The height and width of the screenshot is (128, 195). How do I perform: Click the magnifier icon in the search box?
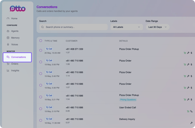pos(42,27)
